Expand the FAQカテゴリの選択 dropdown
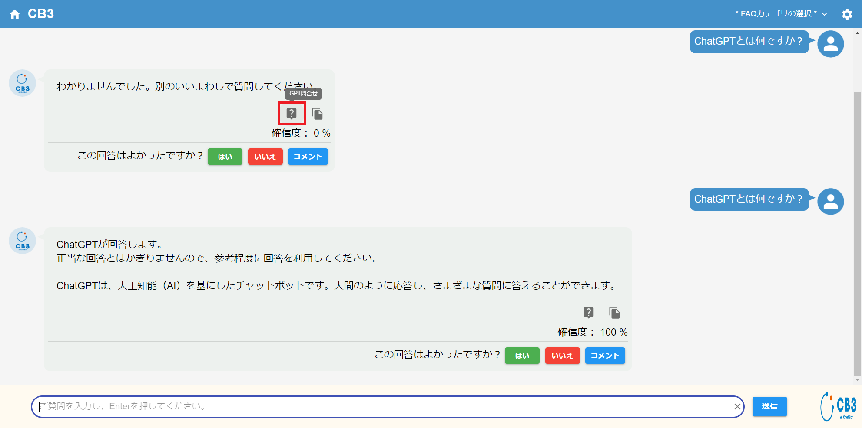Screen dimensions: 862x428 click(x=781, y=14)
